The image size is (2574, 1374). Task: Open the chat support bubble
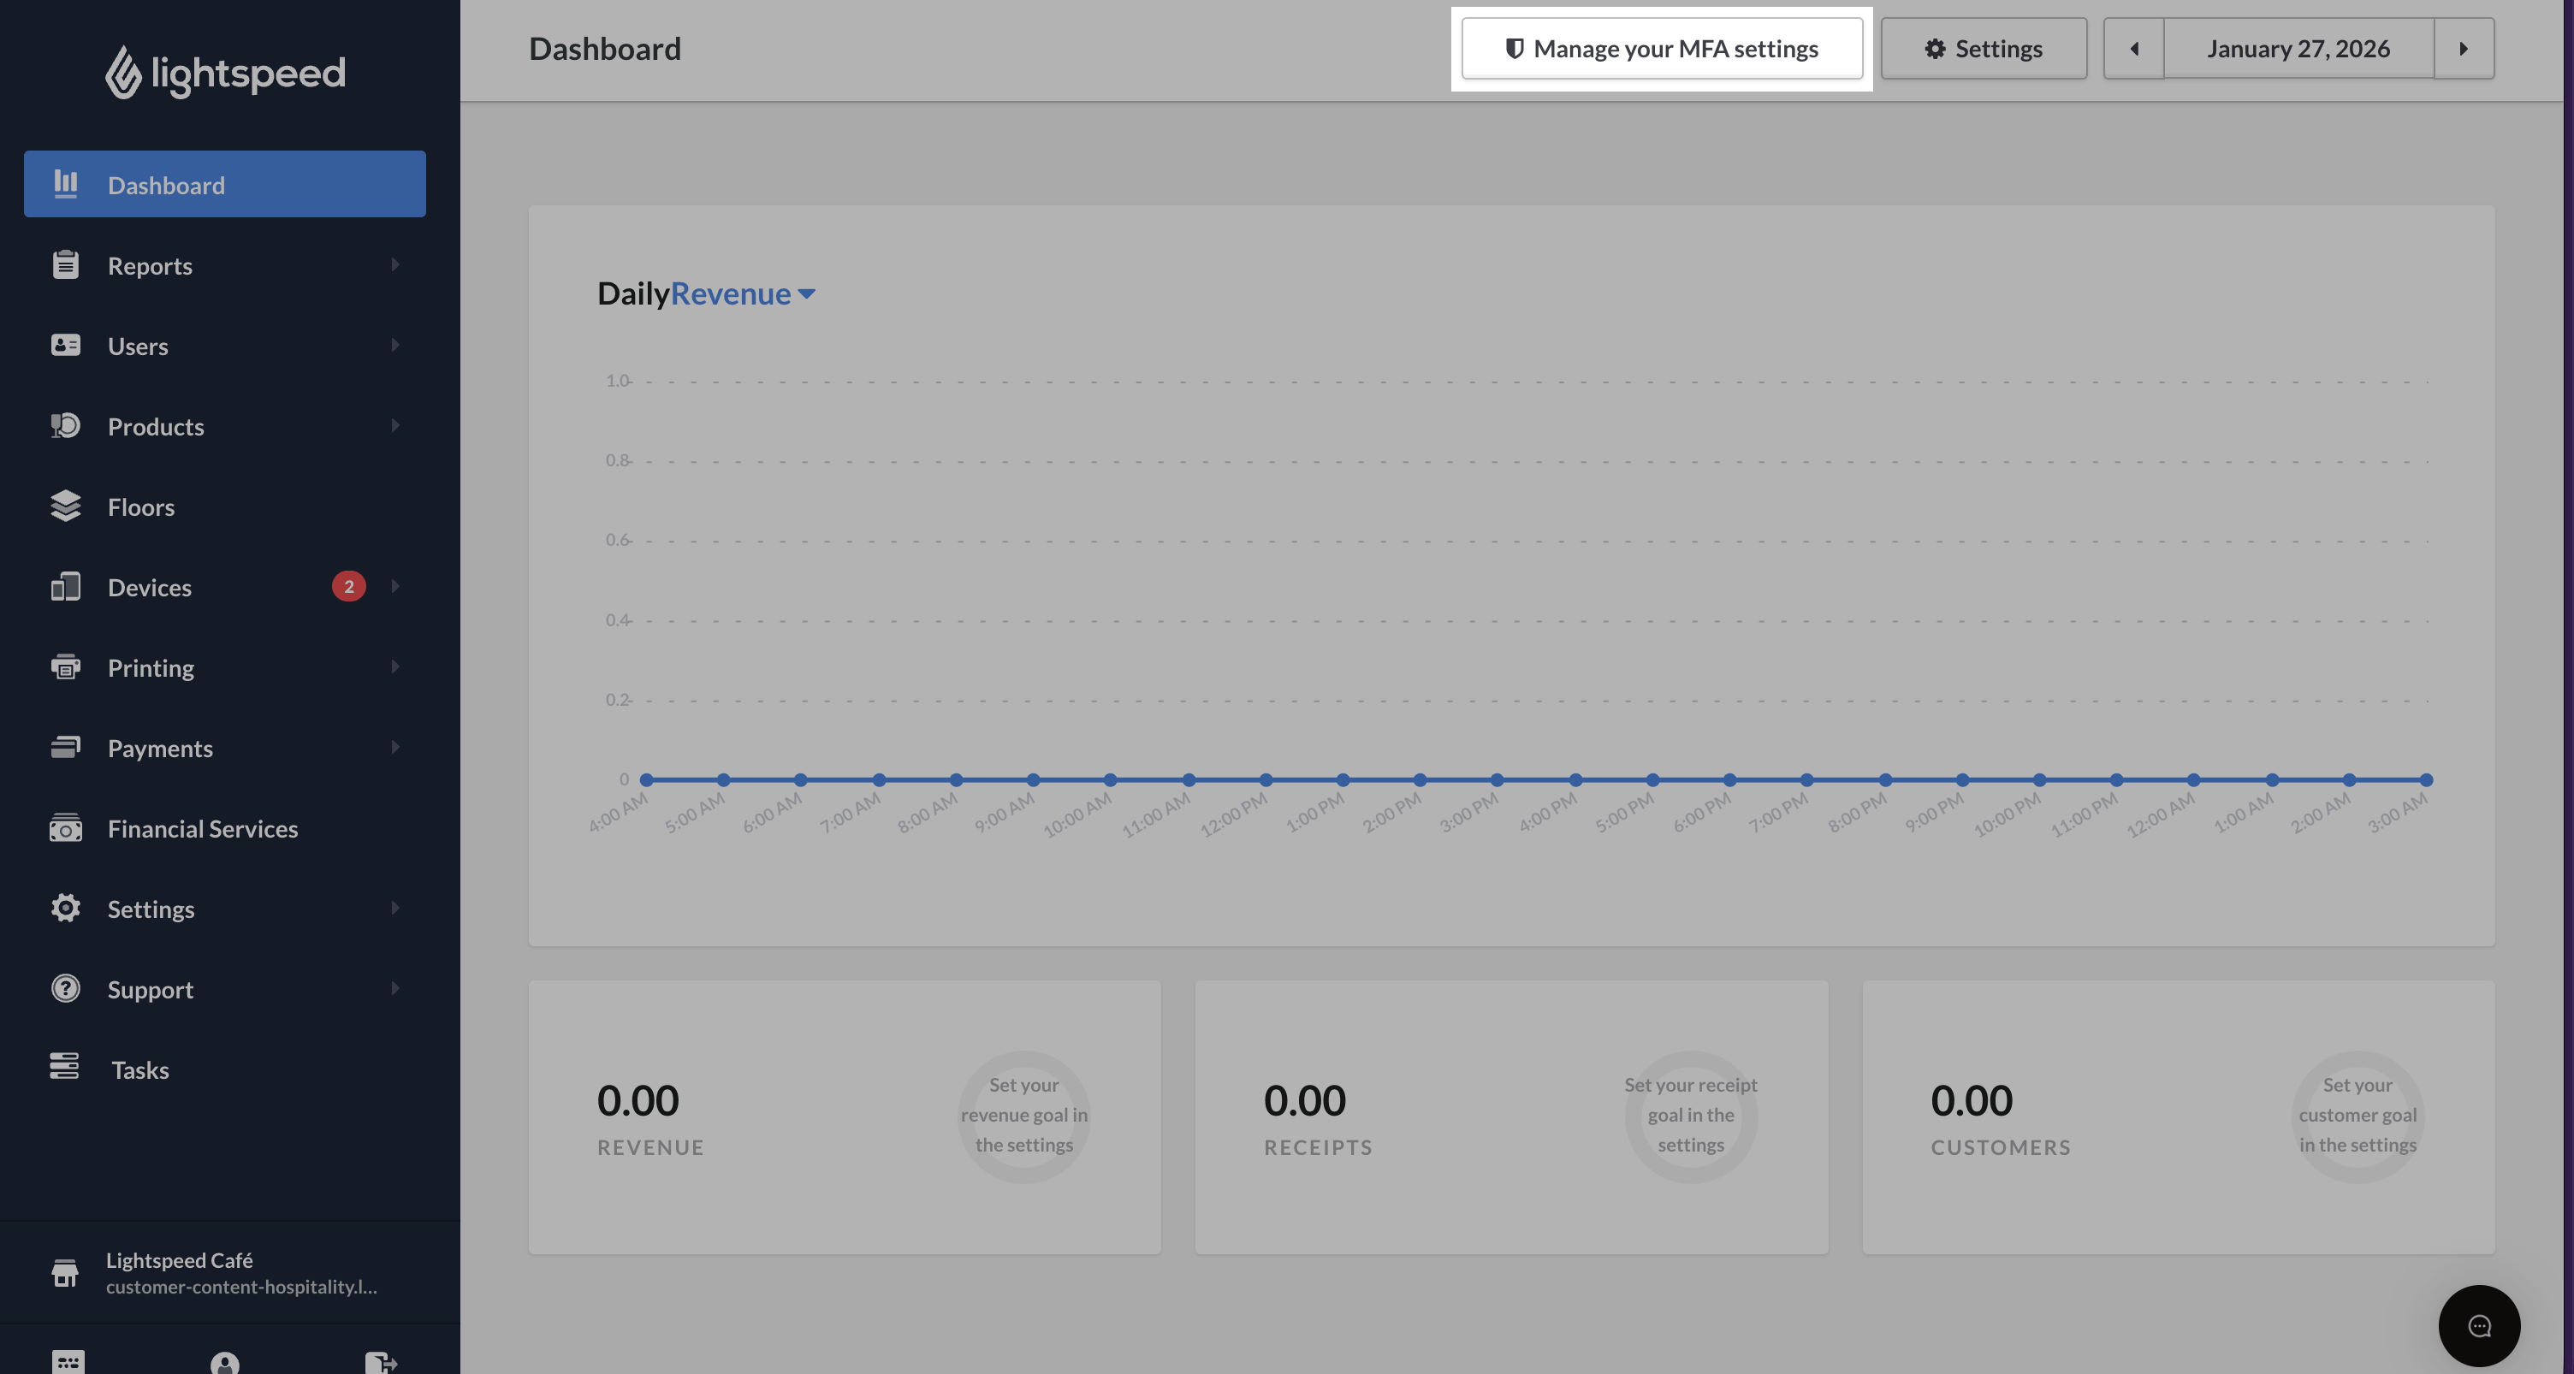pos(2478,1325)
